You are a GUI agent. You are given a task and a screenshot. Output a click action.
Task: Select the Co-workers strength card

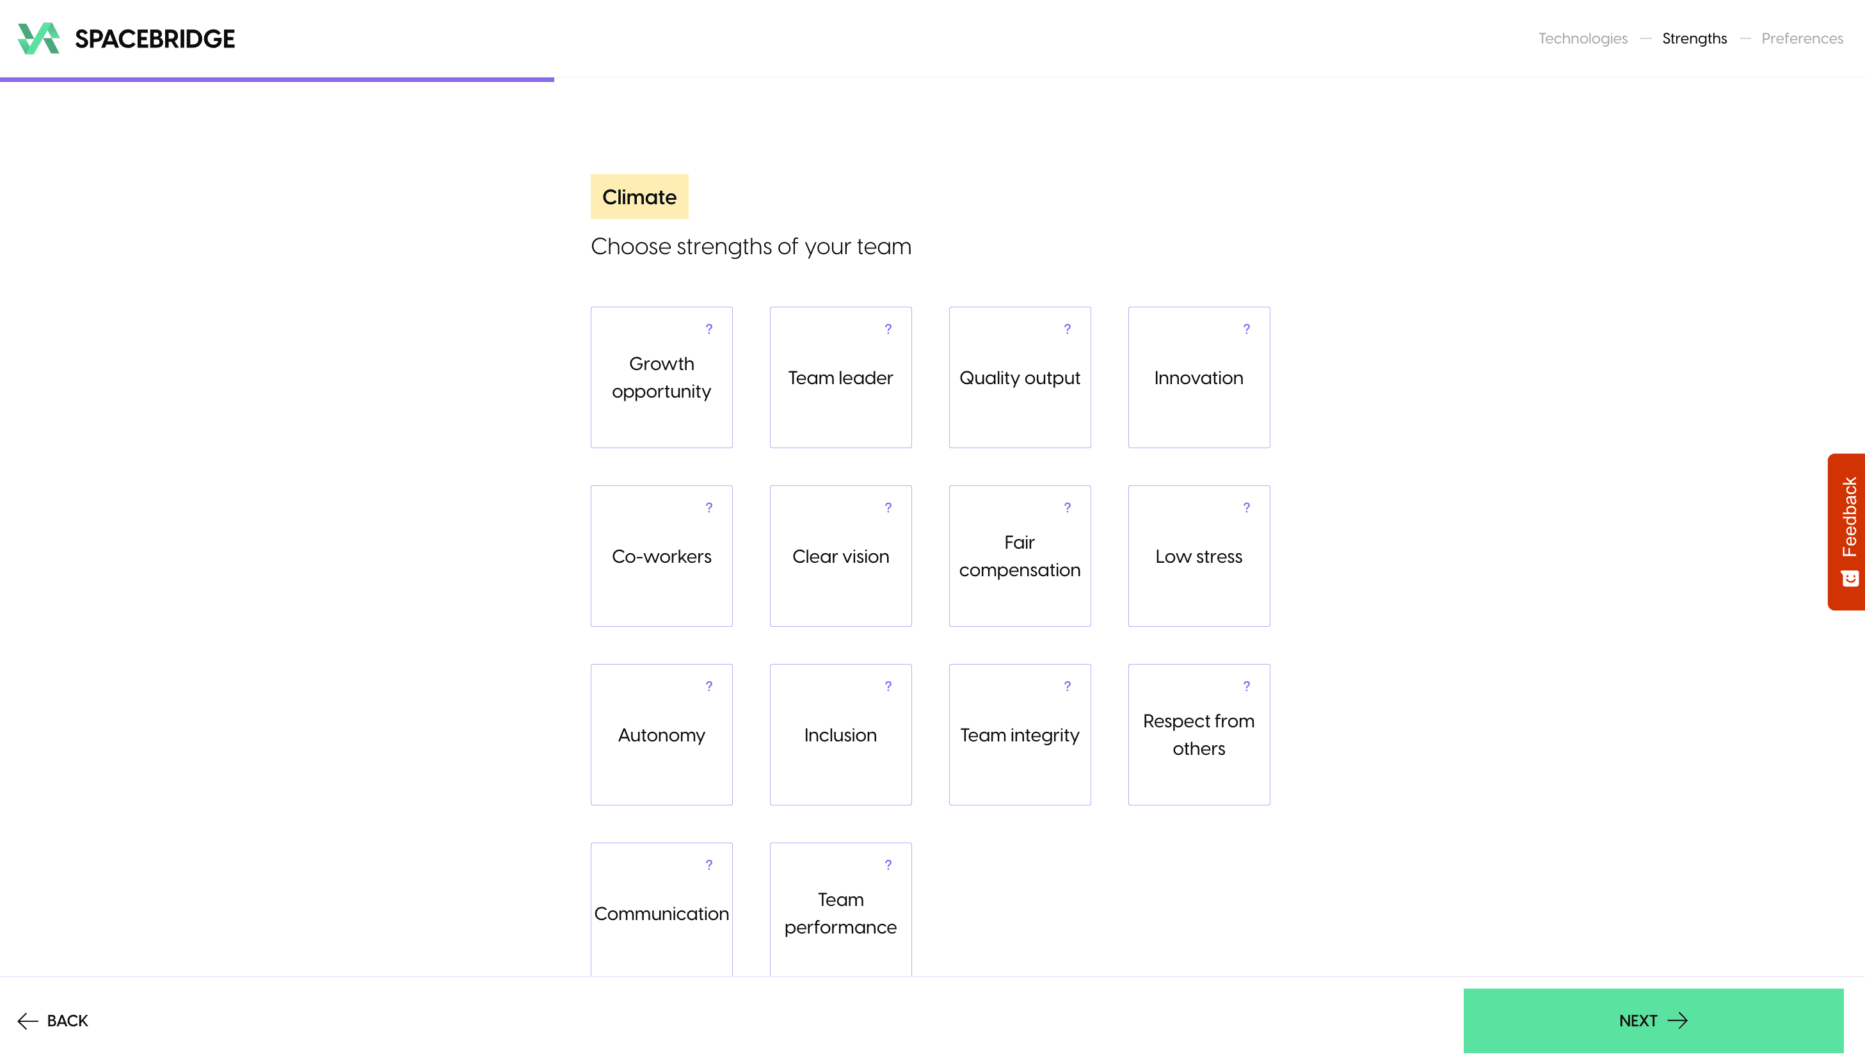(x=660, y=556)
